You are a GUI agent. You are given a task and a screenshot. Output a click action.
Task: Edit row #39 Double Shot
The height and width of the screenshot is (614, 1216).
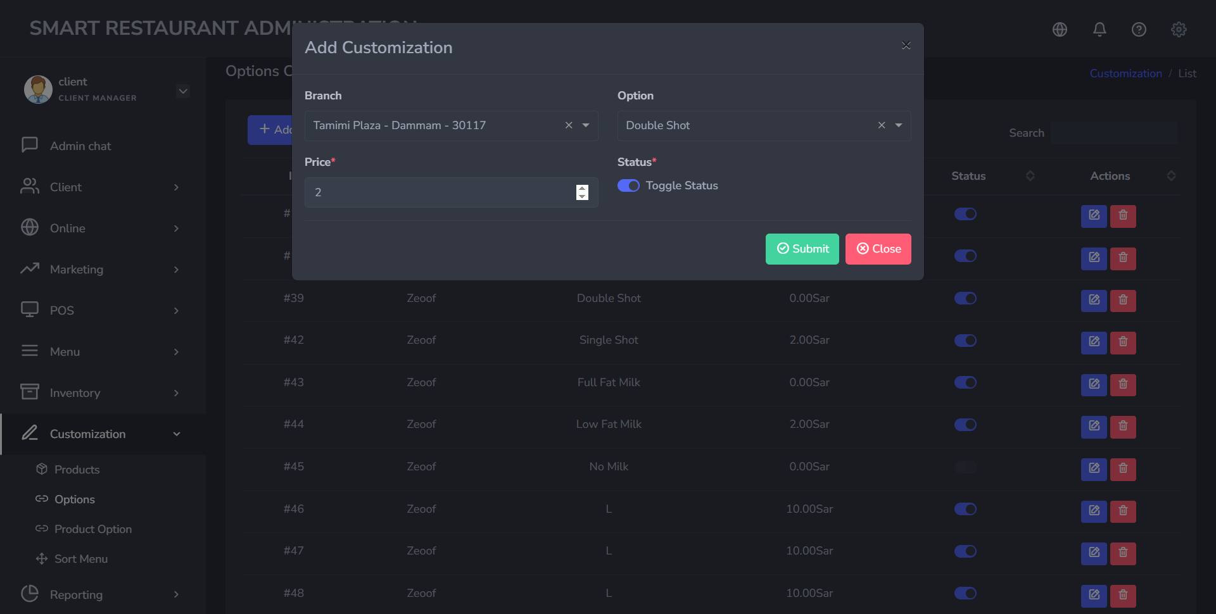point(1094,300)
